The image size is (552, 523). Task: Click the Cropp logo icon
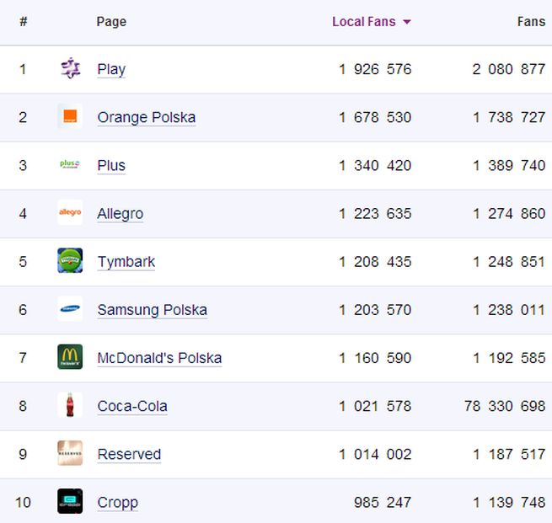point(70,502)
